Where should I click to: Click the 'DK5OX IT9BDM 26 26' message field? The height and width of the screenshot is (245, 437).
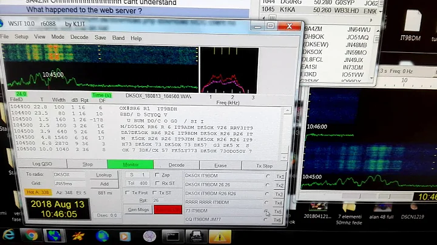click(x=224, y=184)
